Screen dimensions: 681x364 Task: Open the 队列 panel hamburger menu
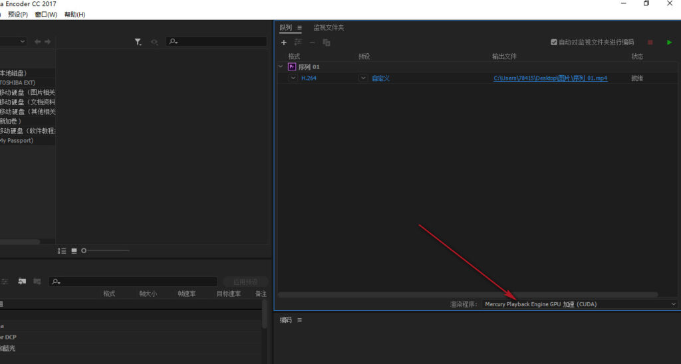pos(299,28)
